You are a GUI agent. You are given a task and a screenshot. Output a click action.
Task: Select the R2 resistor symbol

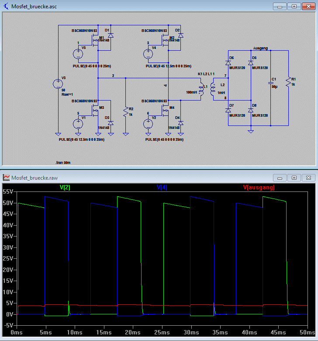(126, 112)
